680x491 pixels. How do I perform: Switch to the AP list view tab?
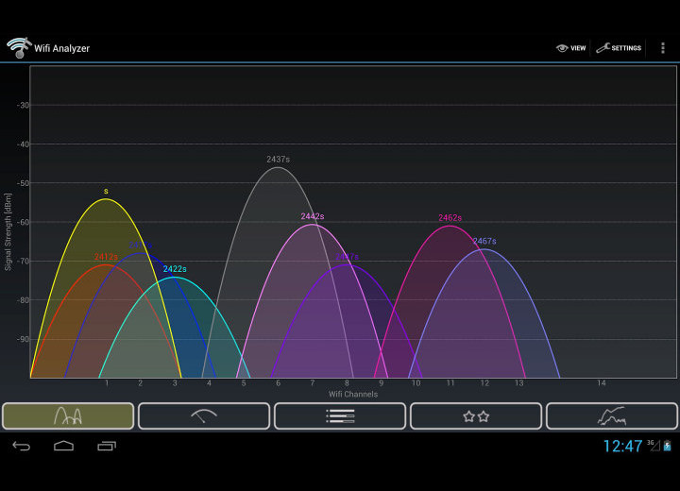(x=340, y=416)
